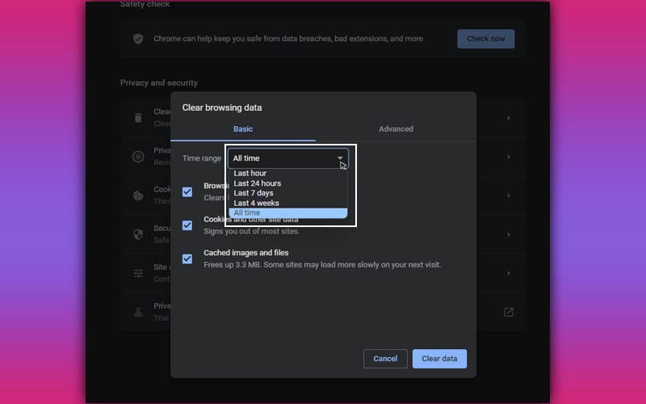Uncheck the Browsing history checkbox
The height and width of the screenshot is (404, 646).
coord(187,191)
